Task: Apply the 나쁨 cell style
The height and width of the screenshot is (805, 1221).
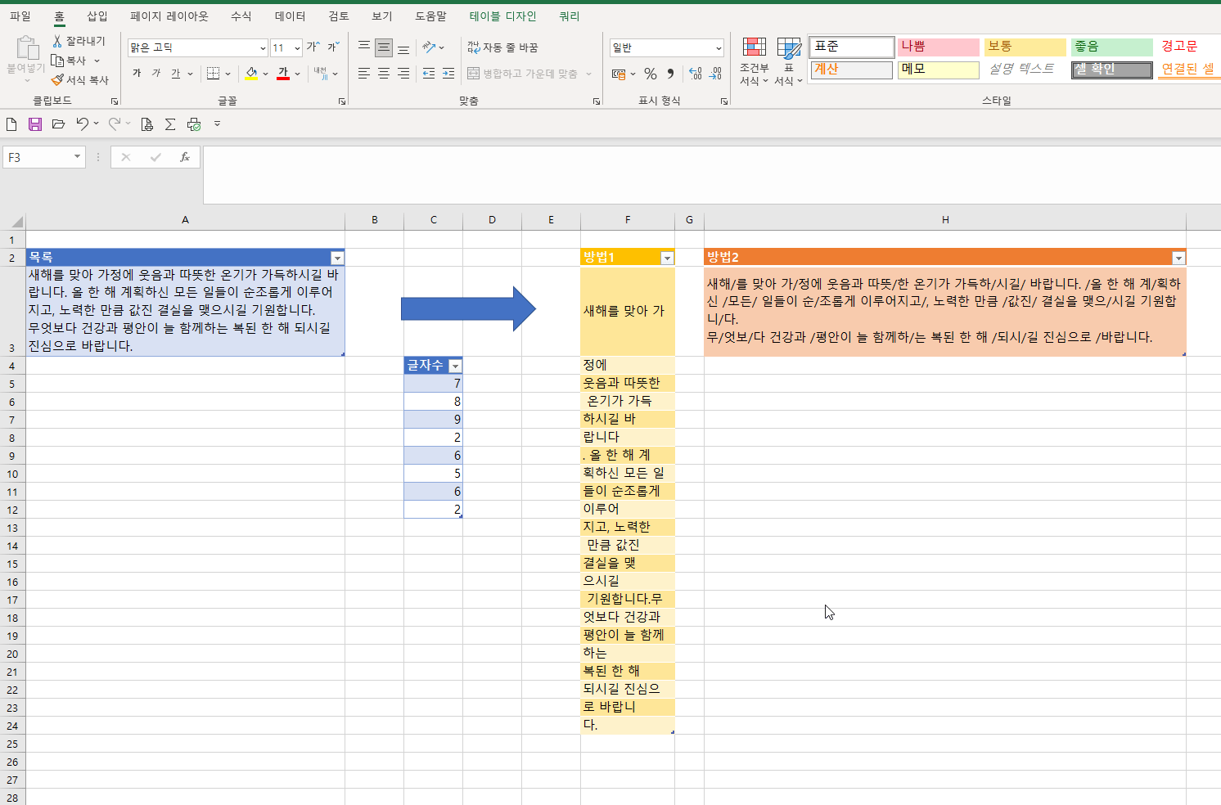Action: pyautogui.click(x=938, y=47)
